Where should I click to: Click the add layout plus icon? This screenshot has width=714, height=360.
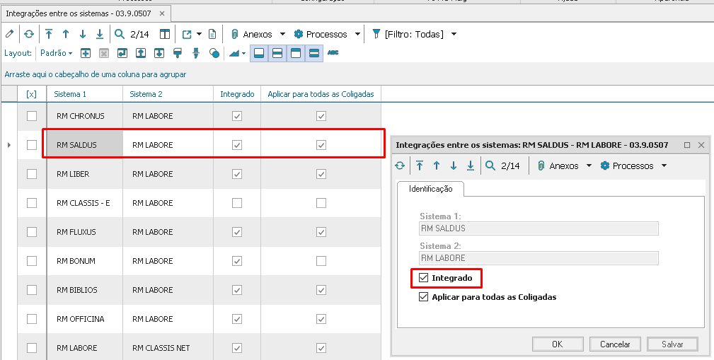(85, 53)
